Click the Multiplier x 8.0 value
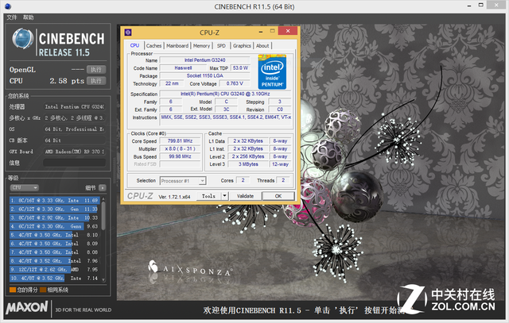This screenshot has height=323, width=509. pos(181,148)
